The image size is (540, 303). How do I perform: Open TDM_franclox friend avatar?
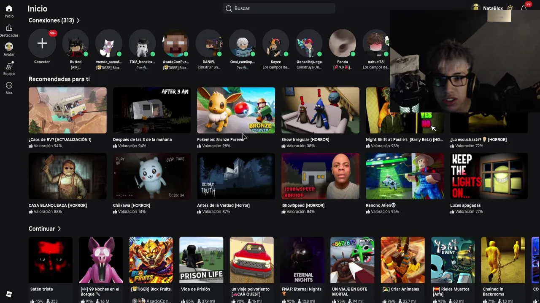point(142,43)
